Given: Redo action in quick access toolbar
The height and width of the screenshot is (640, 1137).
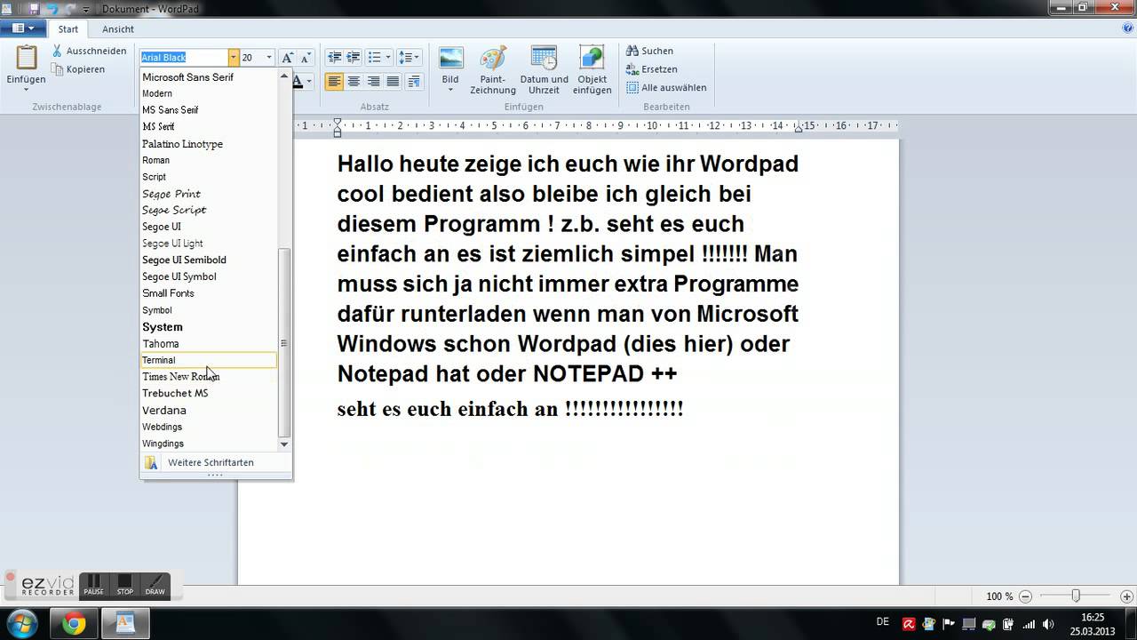Looking at the screenshot, I should point(69,9).
